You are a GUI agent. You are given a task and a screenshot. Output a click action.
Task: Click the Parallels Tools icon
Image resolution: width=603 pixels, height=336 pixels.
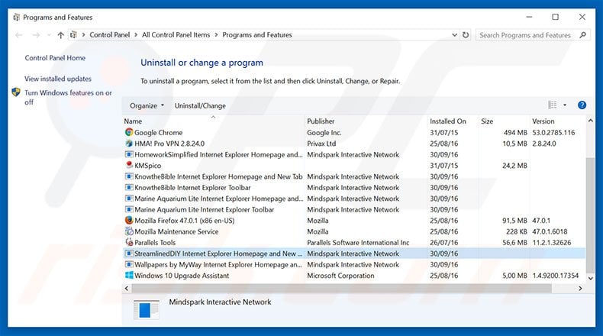click(x=129, y=243)
